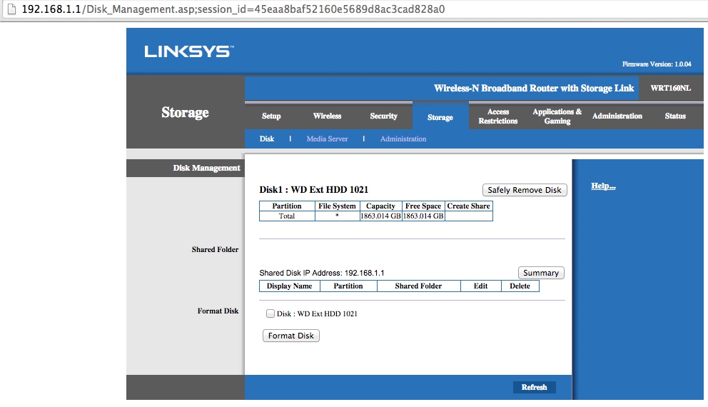Viewport: 708px width, 407px height.
Task: Click the Format Disk button
Action: (290, 336)
